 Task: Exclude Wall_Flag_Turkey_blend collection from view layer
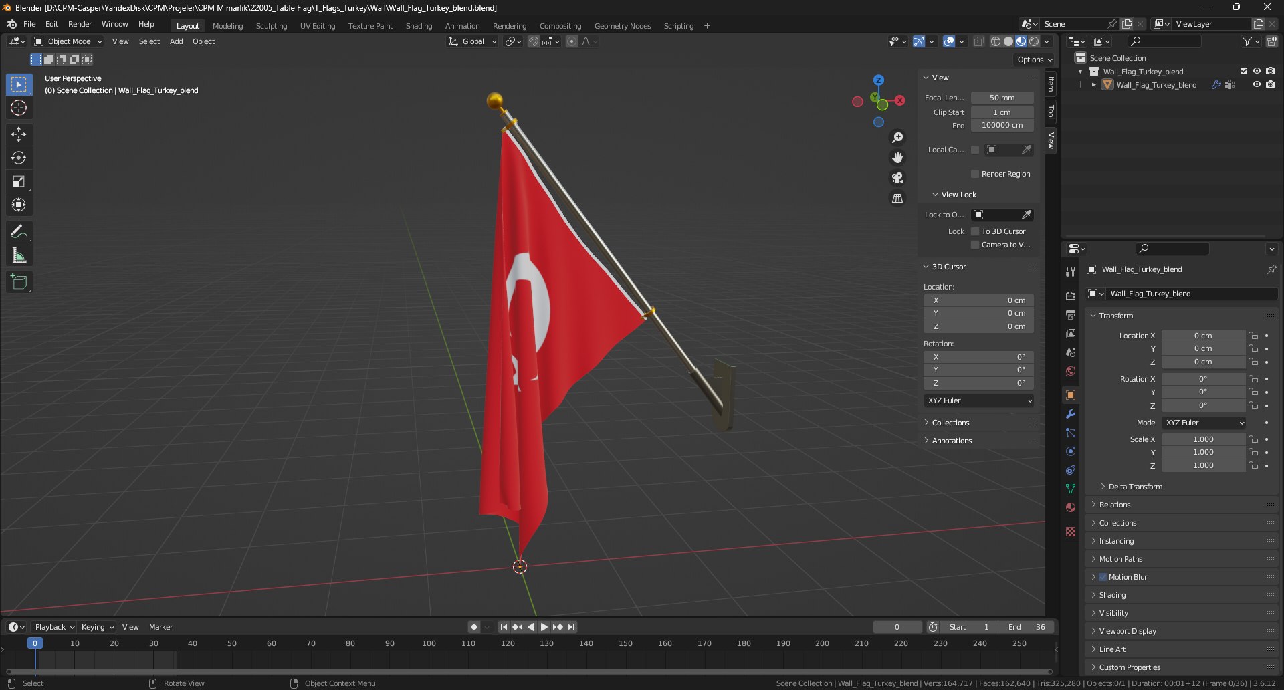1244,71
